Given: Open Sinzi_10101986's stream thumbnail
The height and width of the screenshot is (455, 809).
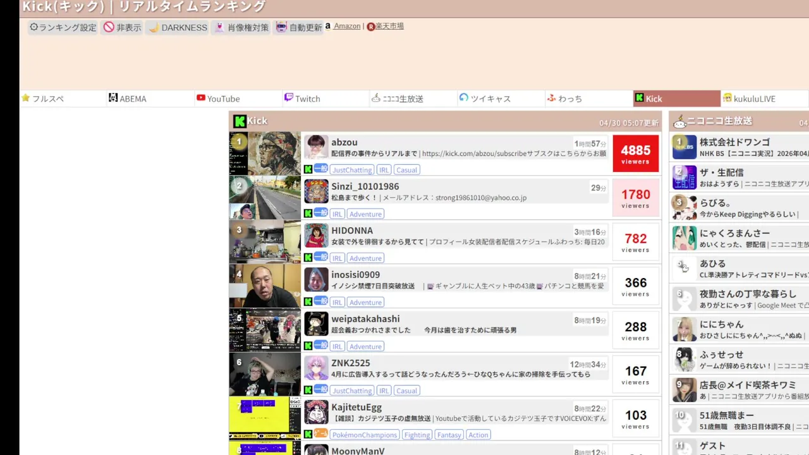Looking at the screenshot, I should [265, 198].
